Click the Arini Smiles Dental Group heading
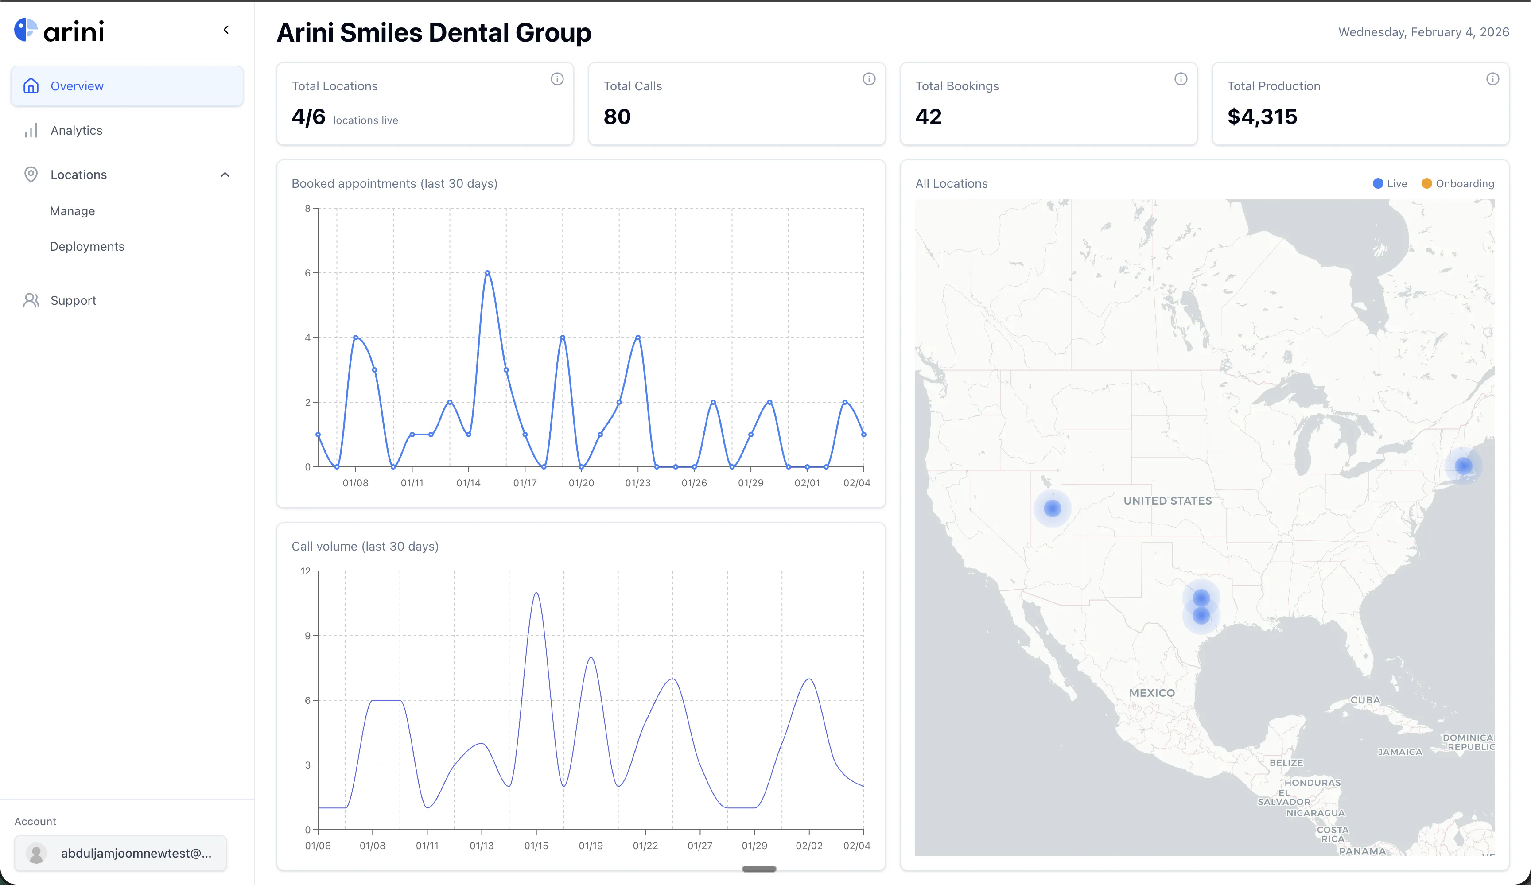This screenshot has height=885, width=1531. tap(434, 33)
